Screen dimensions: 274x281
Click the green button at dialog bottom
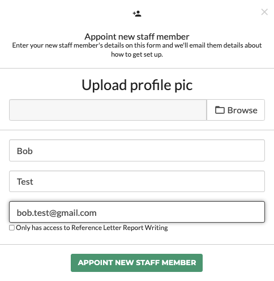click(136, 263)
